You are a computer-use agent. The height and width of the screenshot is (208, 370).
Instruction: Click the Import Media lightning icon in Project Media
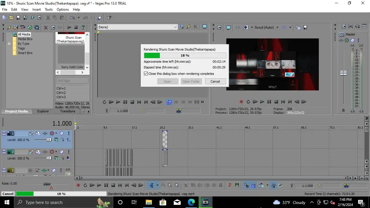pos(9,27)
